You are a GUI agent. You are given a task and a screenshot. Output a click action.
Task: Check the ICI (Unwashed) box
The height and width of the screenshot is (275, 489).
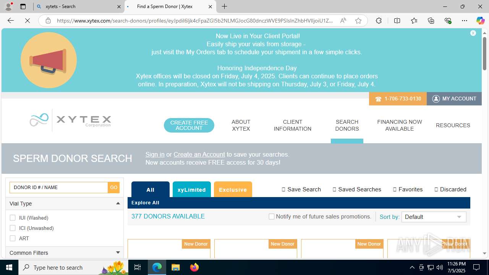[x=13, y=228]
